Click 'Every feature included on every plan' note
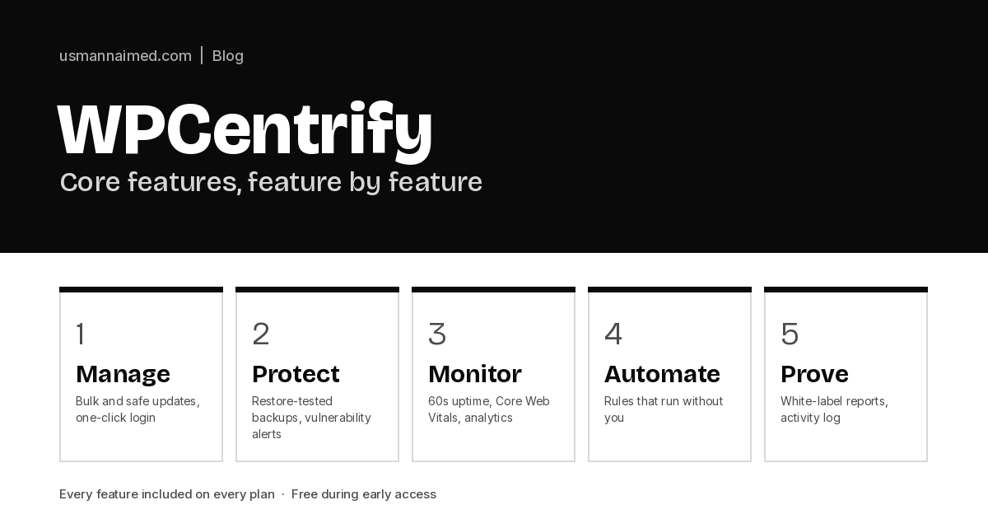This screenshot has height=519, width=988. 167,494
